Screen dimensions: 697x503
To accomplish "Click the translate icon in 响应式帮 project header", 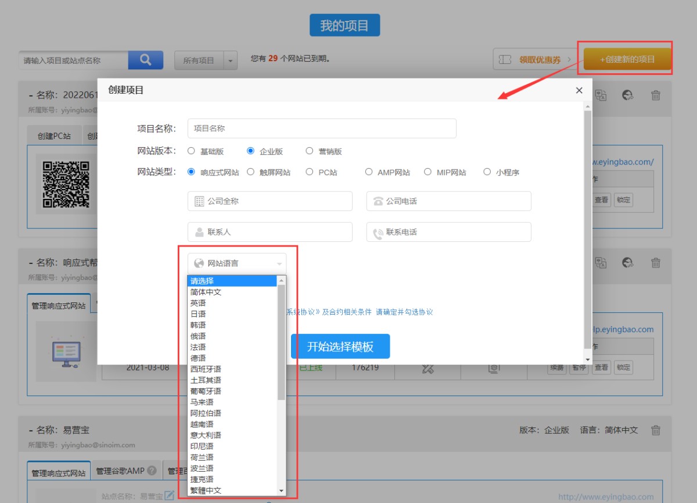I will [x=601, y=263].
